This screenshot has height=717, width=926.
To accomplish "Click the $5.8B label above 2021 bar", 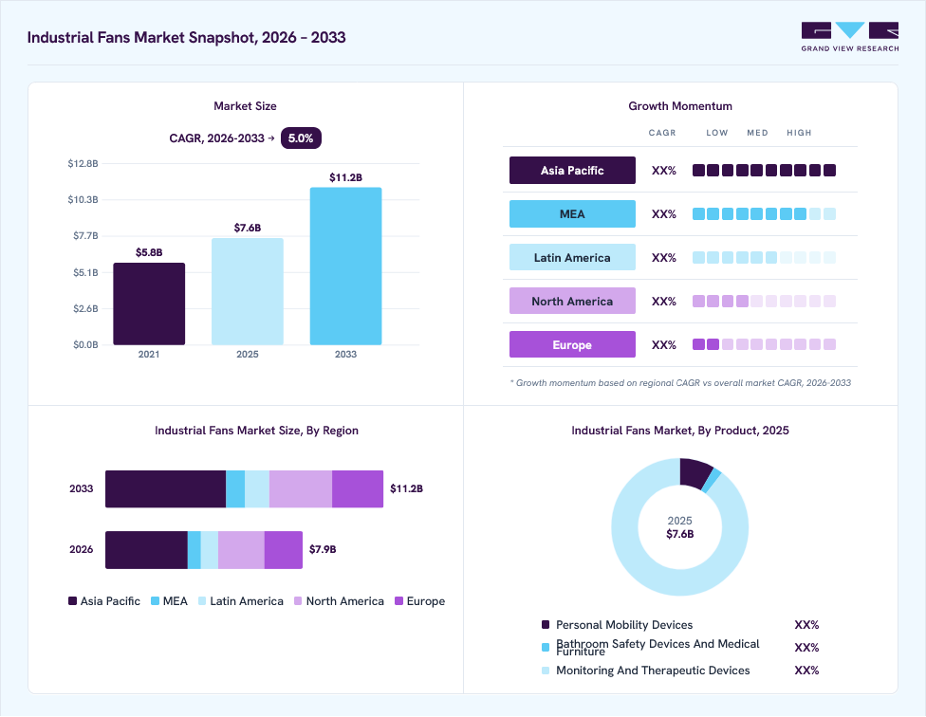I will click(149, 252).
